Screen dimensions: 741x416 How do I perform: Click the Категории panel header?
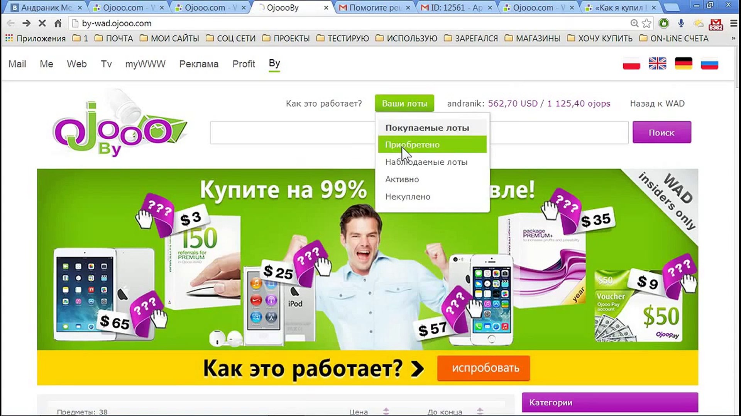click(x=610, y=403)
